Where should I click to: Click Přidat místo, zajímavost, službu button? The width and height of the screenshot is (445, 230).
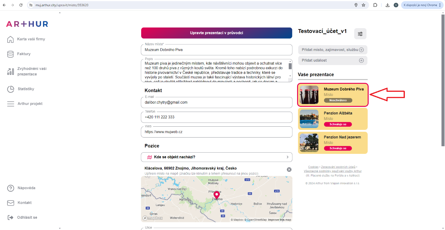332,50
